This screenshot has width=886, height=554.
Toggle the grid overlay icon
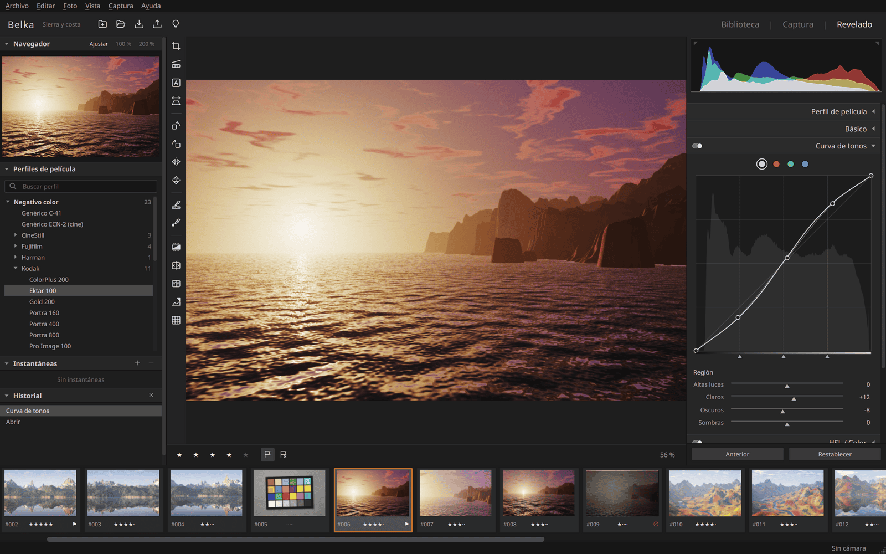pyautogui.click(x=176, y=320)
